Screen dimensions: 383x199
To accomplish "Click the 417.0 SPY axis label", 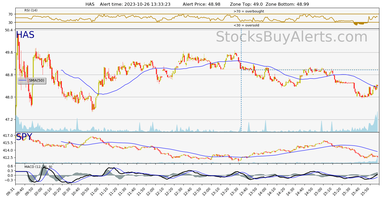I will pyautogui.click(x=8, y=136).
